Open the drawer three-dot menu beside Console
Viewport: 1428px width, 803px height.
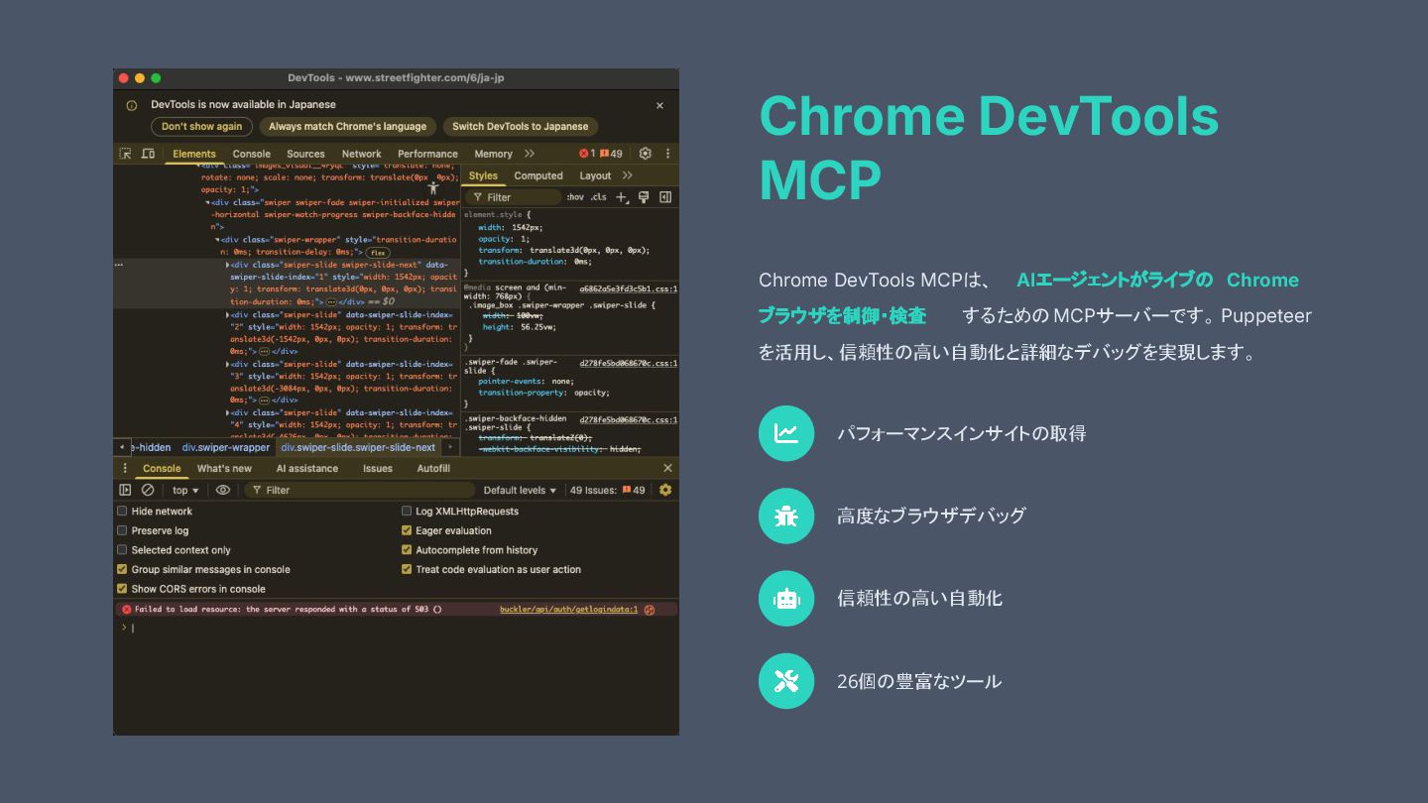click(125, 468)
